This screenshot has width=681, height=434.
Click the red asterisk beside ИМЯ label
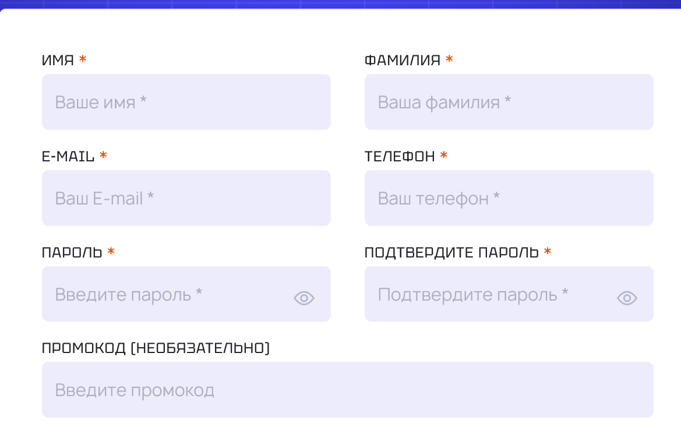click(x=83, y=59)
